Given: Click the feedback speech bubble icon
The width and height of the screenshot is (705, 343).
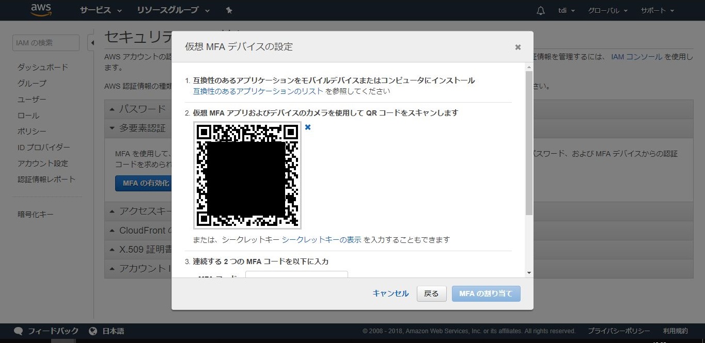Looking at the screenshot, I should (19, 331).
